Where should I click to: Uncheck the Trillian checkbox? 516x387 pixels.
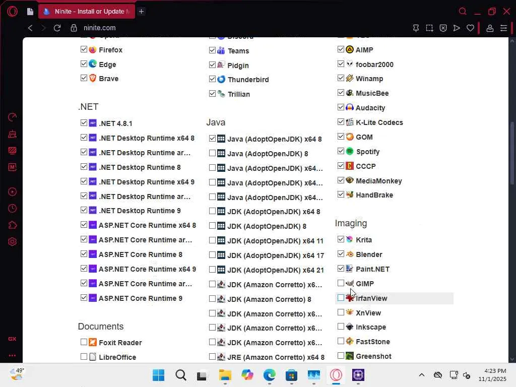pyautogui.click(x=212, y=93)
